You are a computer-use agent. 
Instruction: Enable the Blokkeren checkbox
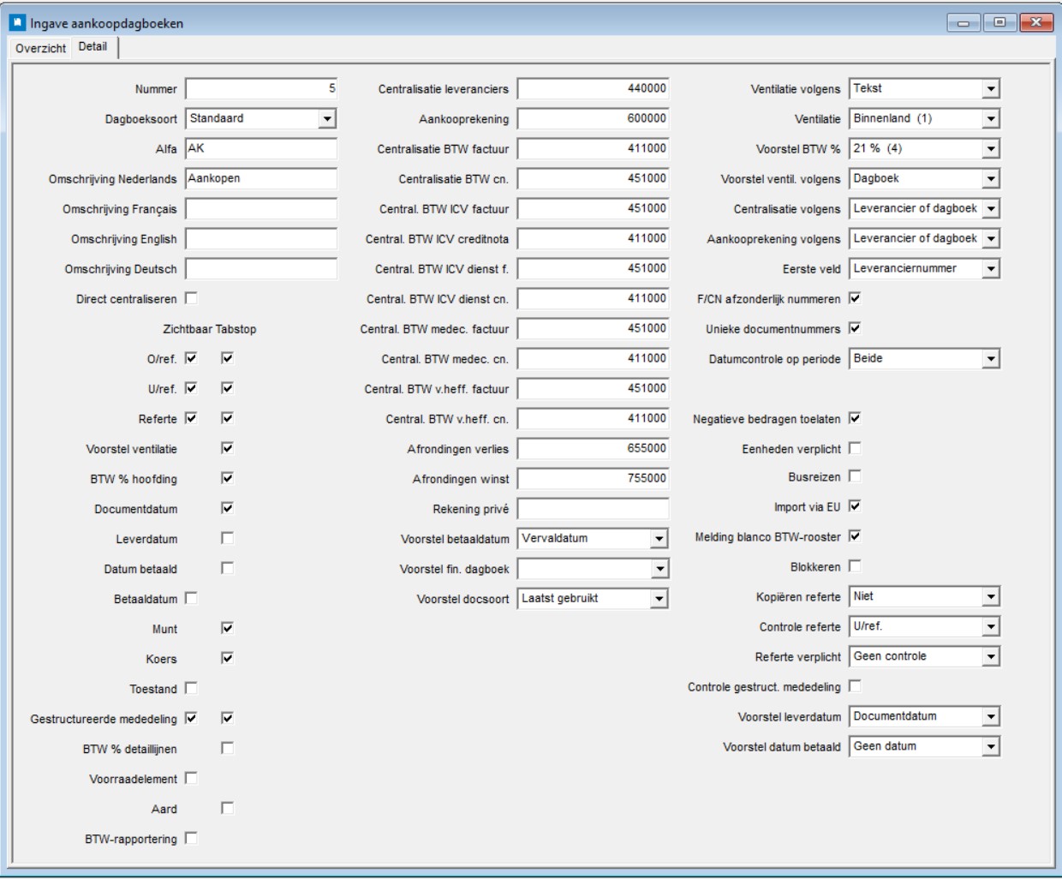855,566
